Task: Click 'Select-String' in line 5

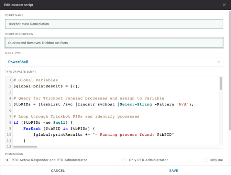Action: (136, 104)
